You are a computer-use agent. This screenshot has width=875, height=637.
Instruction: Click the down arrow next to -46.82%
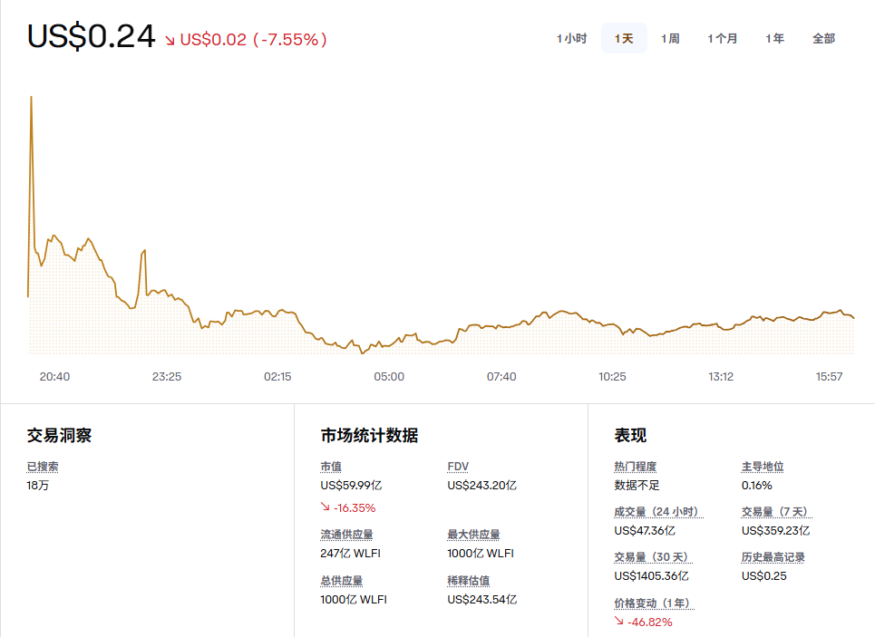click(x=619, y=622)
